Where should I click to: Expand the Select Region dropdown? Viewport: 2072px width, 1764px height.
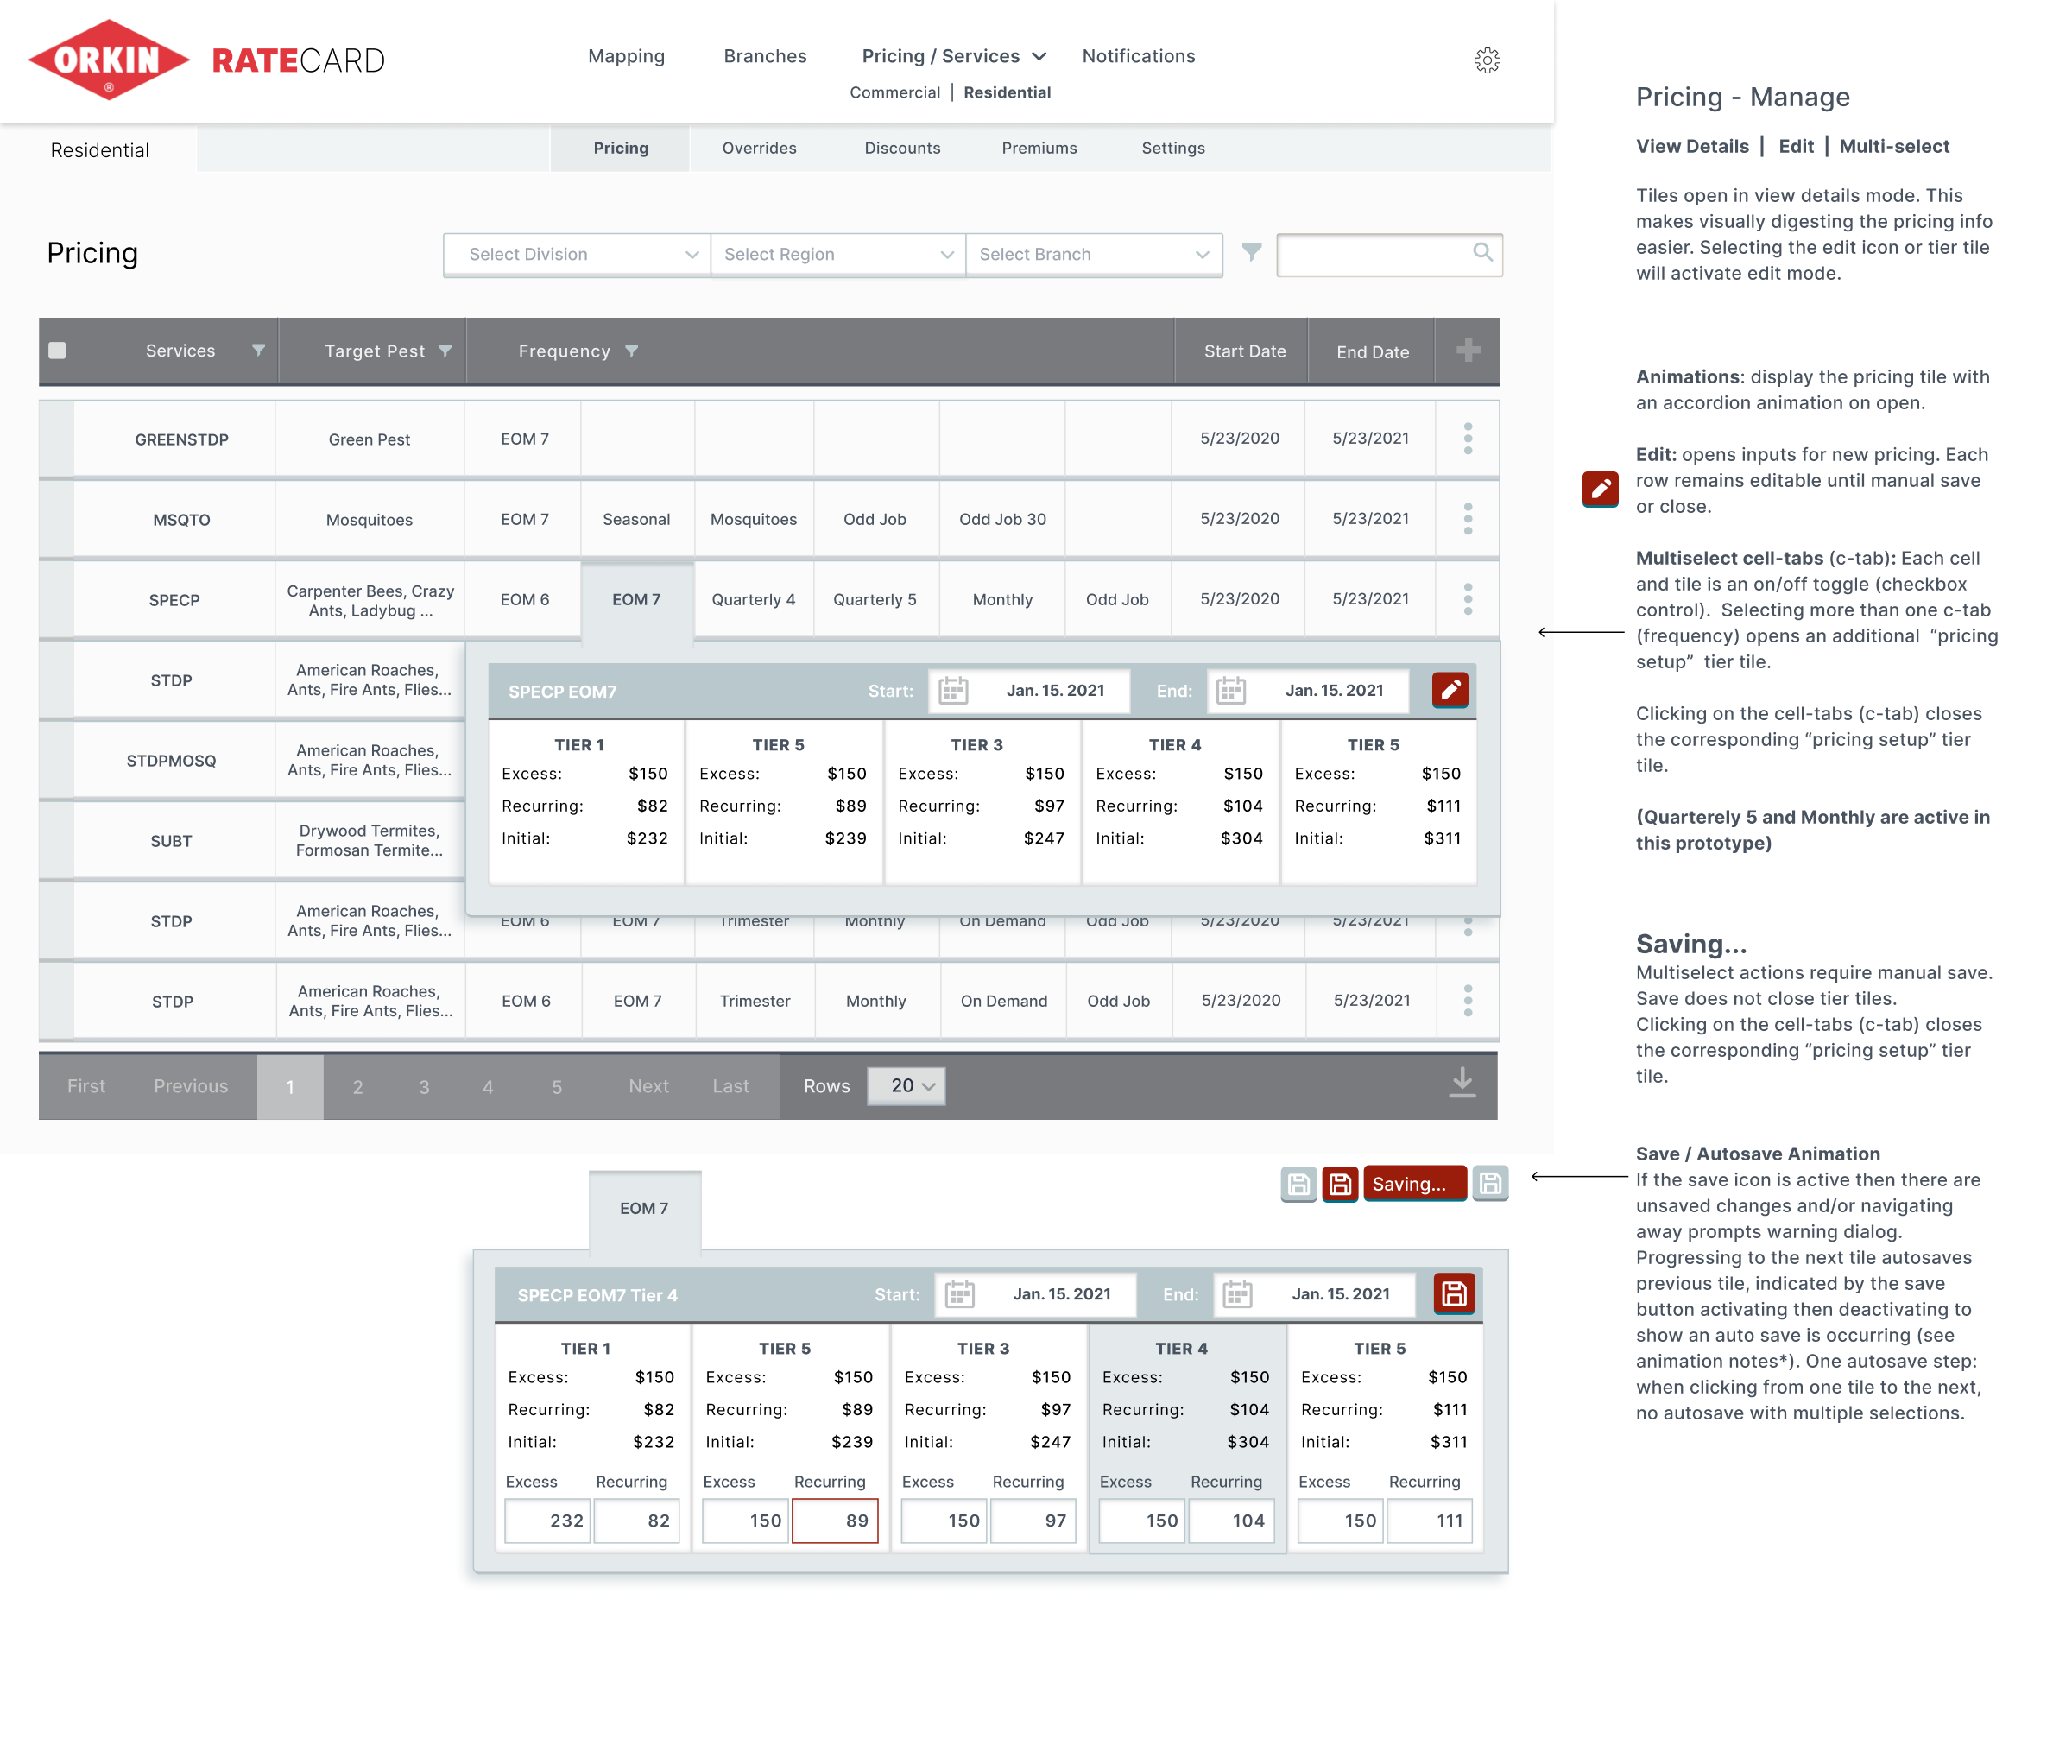tap(837, 254)
